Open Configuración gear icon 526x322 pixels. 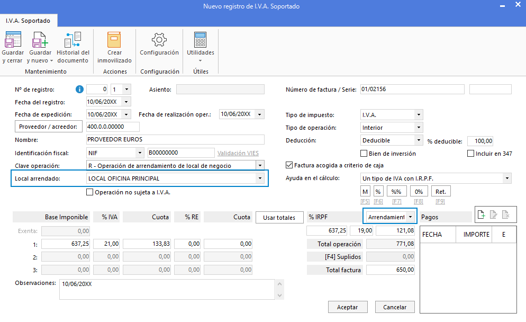[159, 40]
